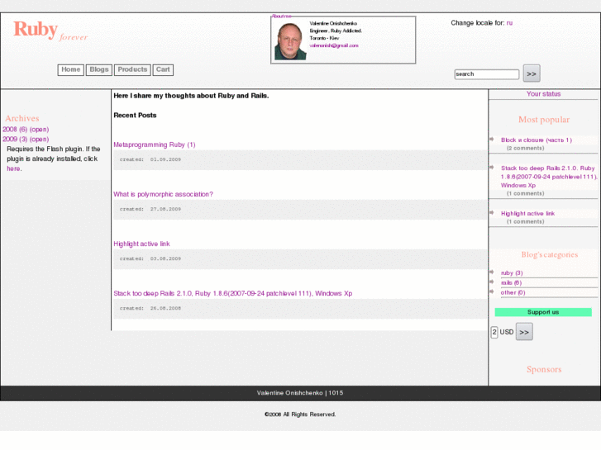
Task: Click arrow icon beside other category
Action: (492, 291)
